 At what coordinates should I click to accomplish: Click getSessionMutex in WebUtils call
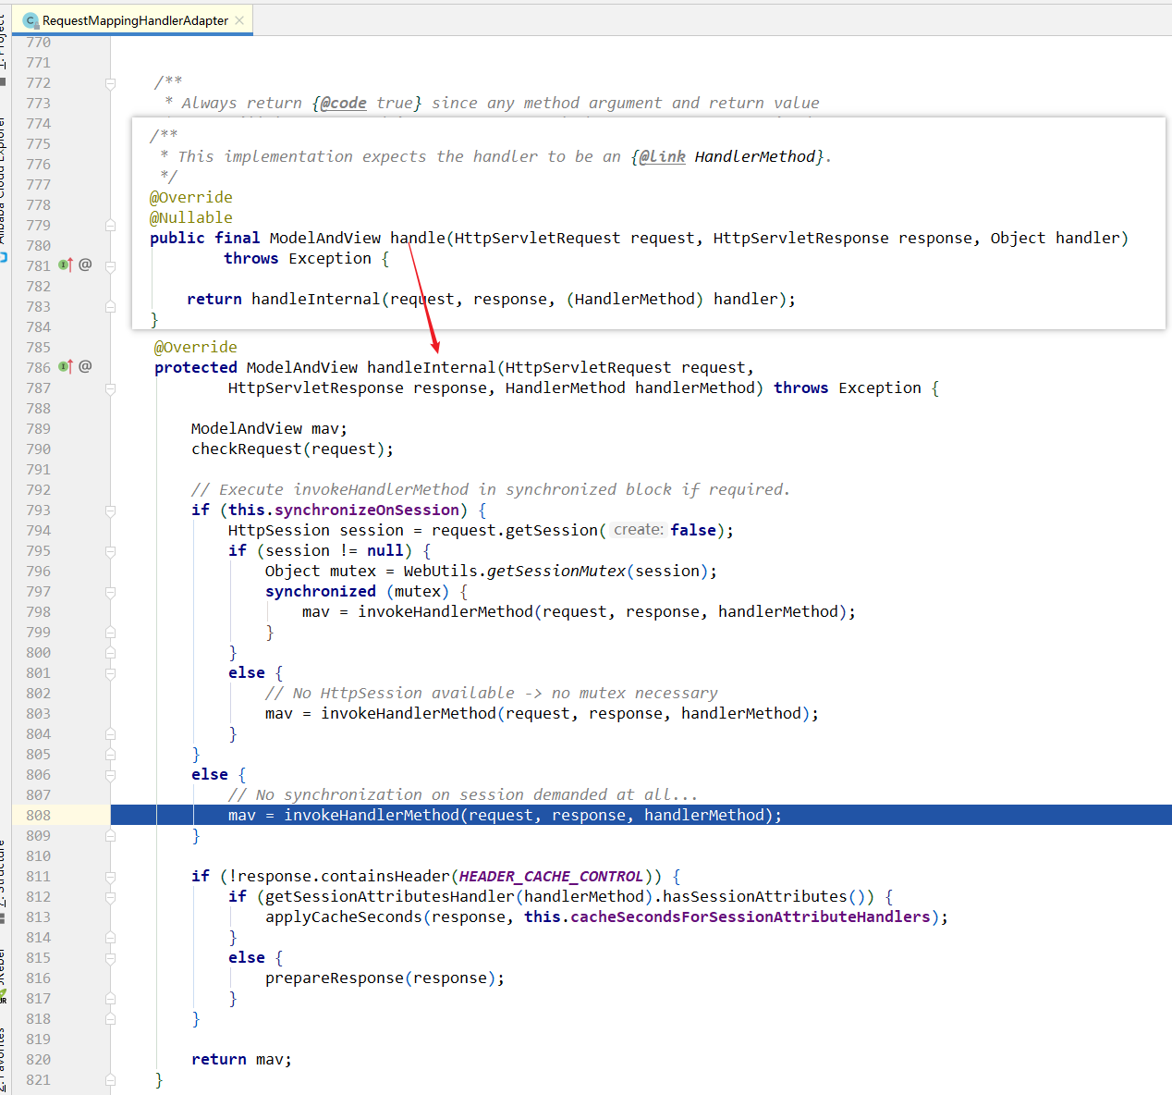click(556, 572)
